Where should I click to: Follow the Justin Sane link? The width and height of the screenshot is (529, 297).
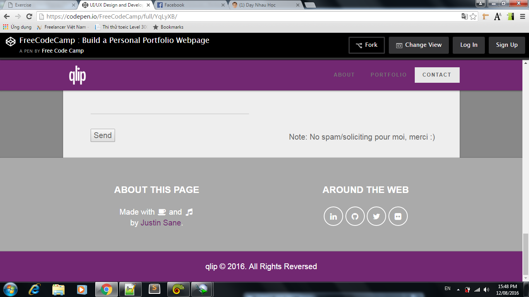[160, 223]
